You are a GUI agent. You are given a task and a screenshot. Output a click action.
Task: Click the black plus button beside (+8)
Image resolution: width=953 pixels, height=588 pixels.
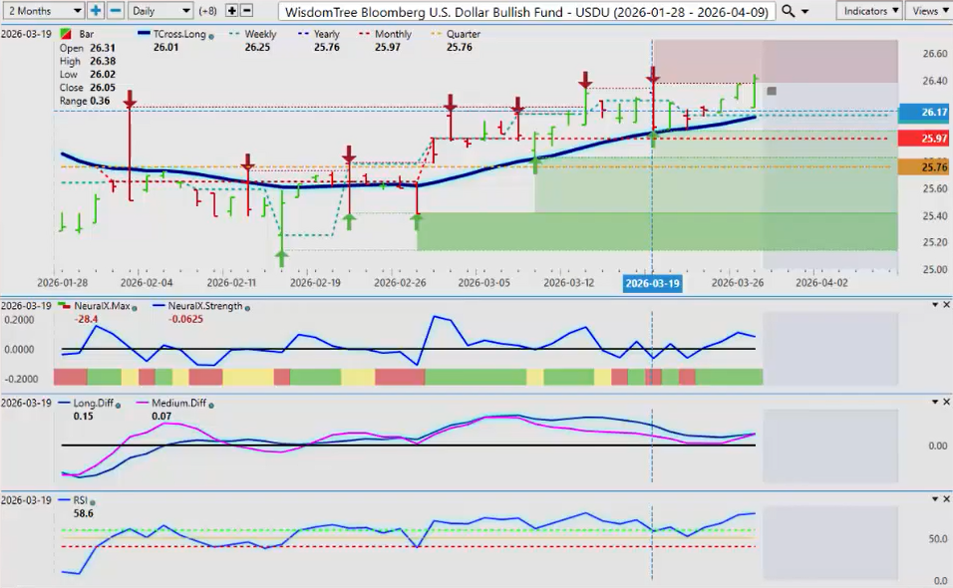[232, 11]
